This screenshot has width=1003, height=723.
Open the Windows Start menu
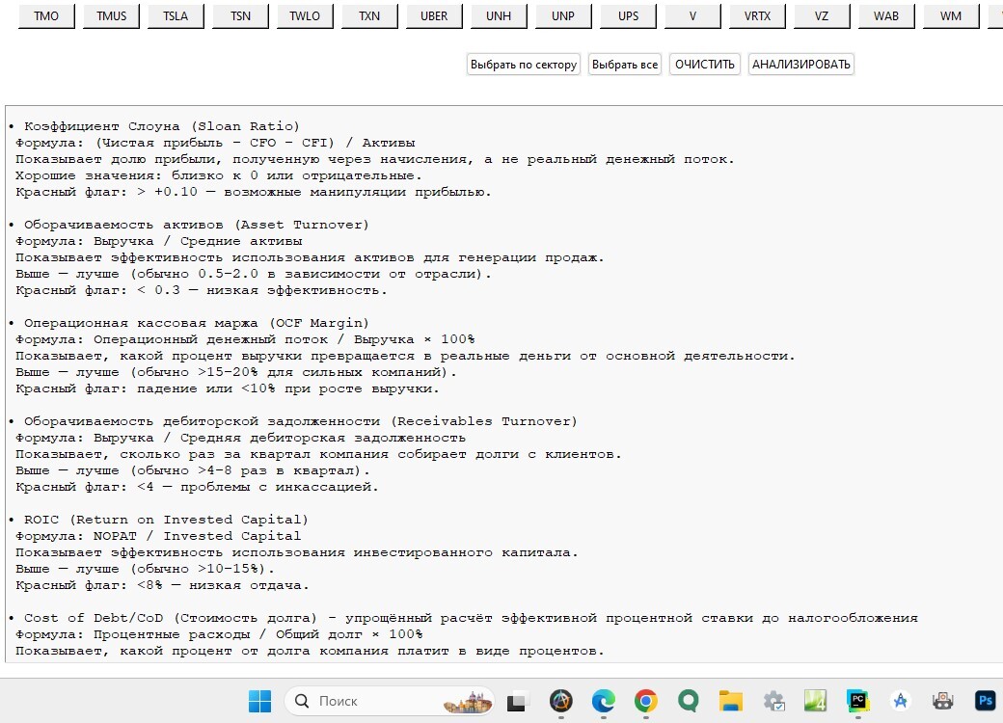(259, 701)
